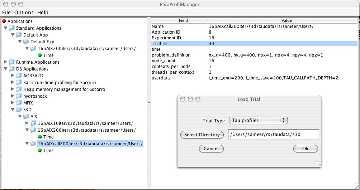Click Cancel in Load Trial dialog

(x=211, y=148)
